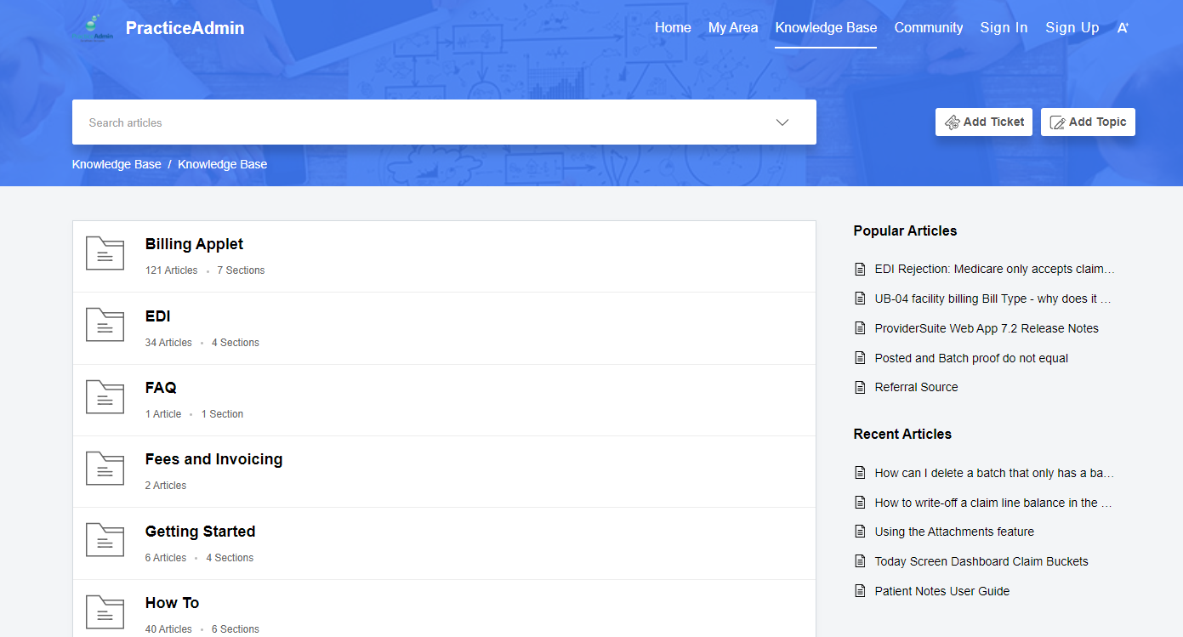
Task: Open the Fees and Invoicing category
Action: (213, 459)
